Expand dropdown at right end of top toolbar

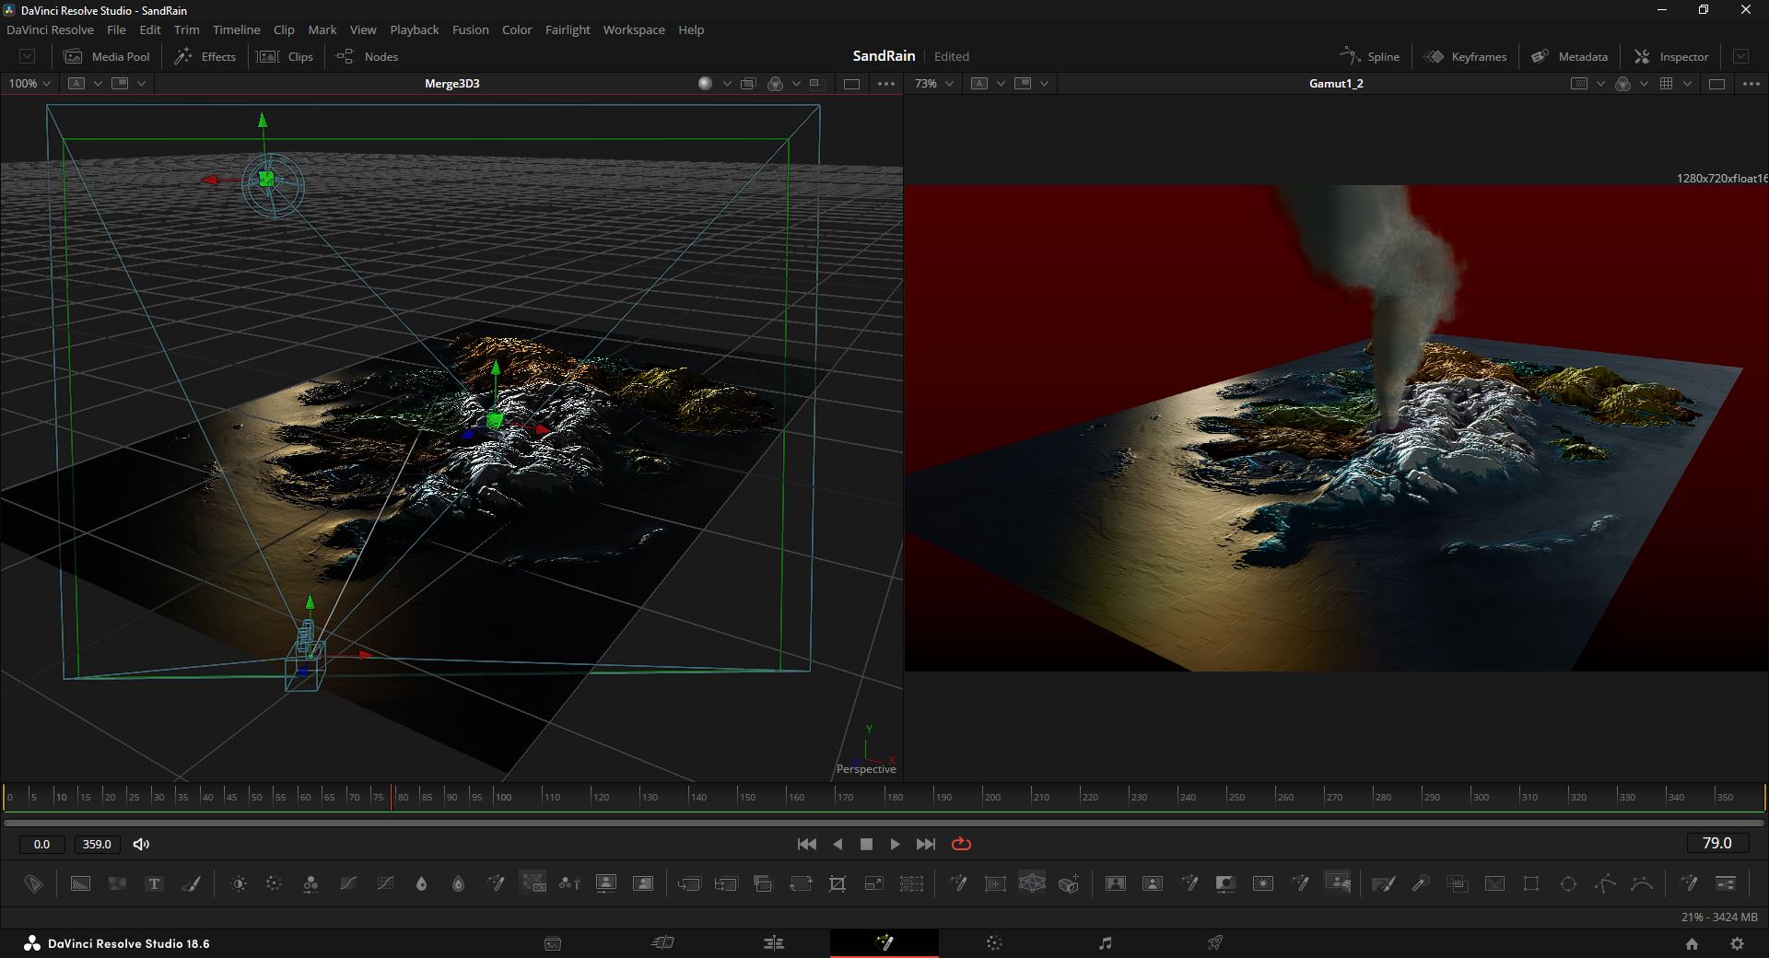(1740, 56)
